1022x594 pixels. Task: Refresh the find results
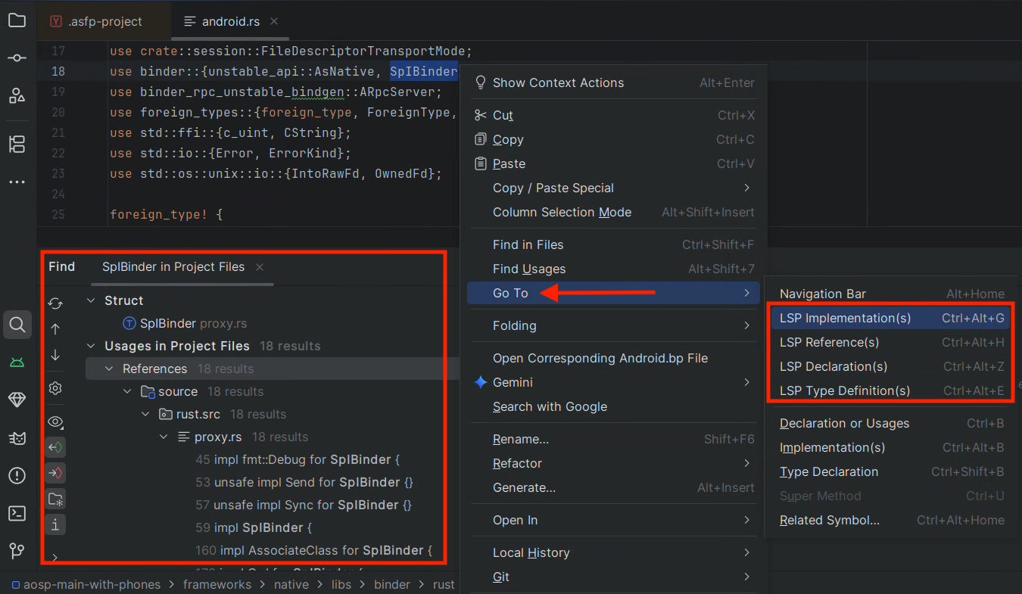(x=55, y=303)
